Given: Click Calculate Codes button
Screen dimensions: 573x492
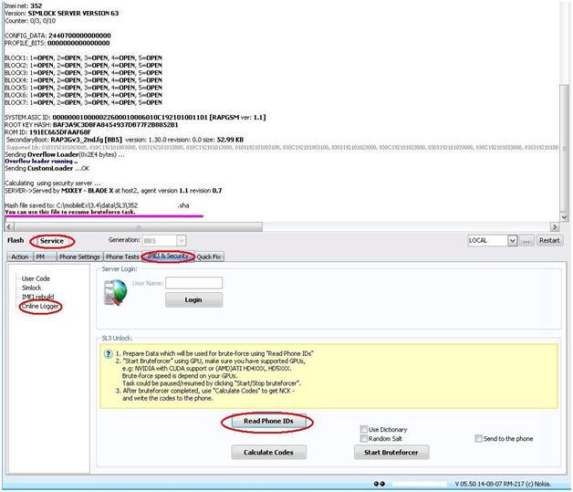Looking at the screenshot, I should tap(268, 452).
